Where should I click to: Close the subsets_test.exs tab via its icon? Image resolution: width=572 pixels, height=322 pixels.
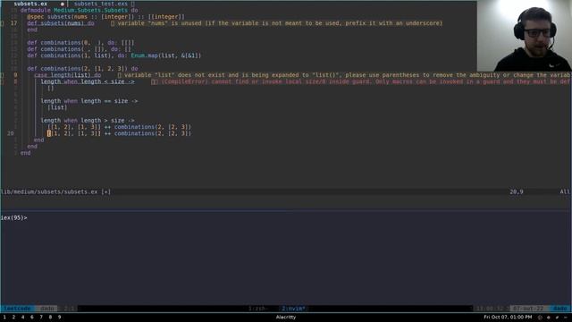133,4
